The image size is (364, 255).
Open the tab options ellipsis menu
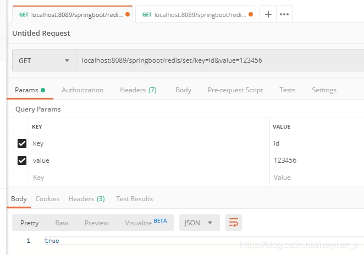(284, 14)
